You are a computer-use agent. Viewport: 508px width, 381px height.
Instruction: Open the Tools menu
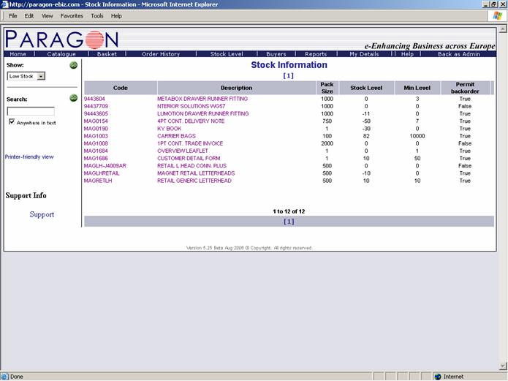pos(97,16)
